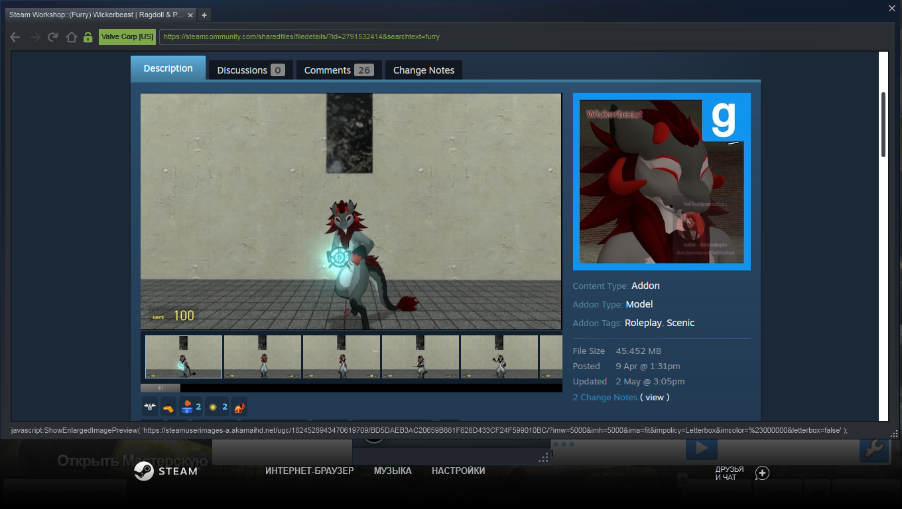Viewport: 902px width, 509px height.
Task: Click the Addon content type link
Action: [645, 286]
